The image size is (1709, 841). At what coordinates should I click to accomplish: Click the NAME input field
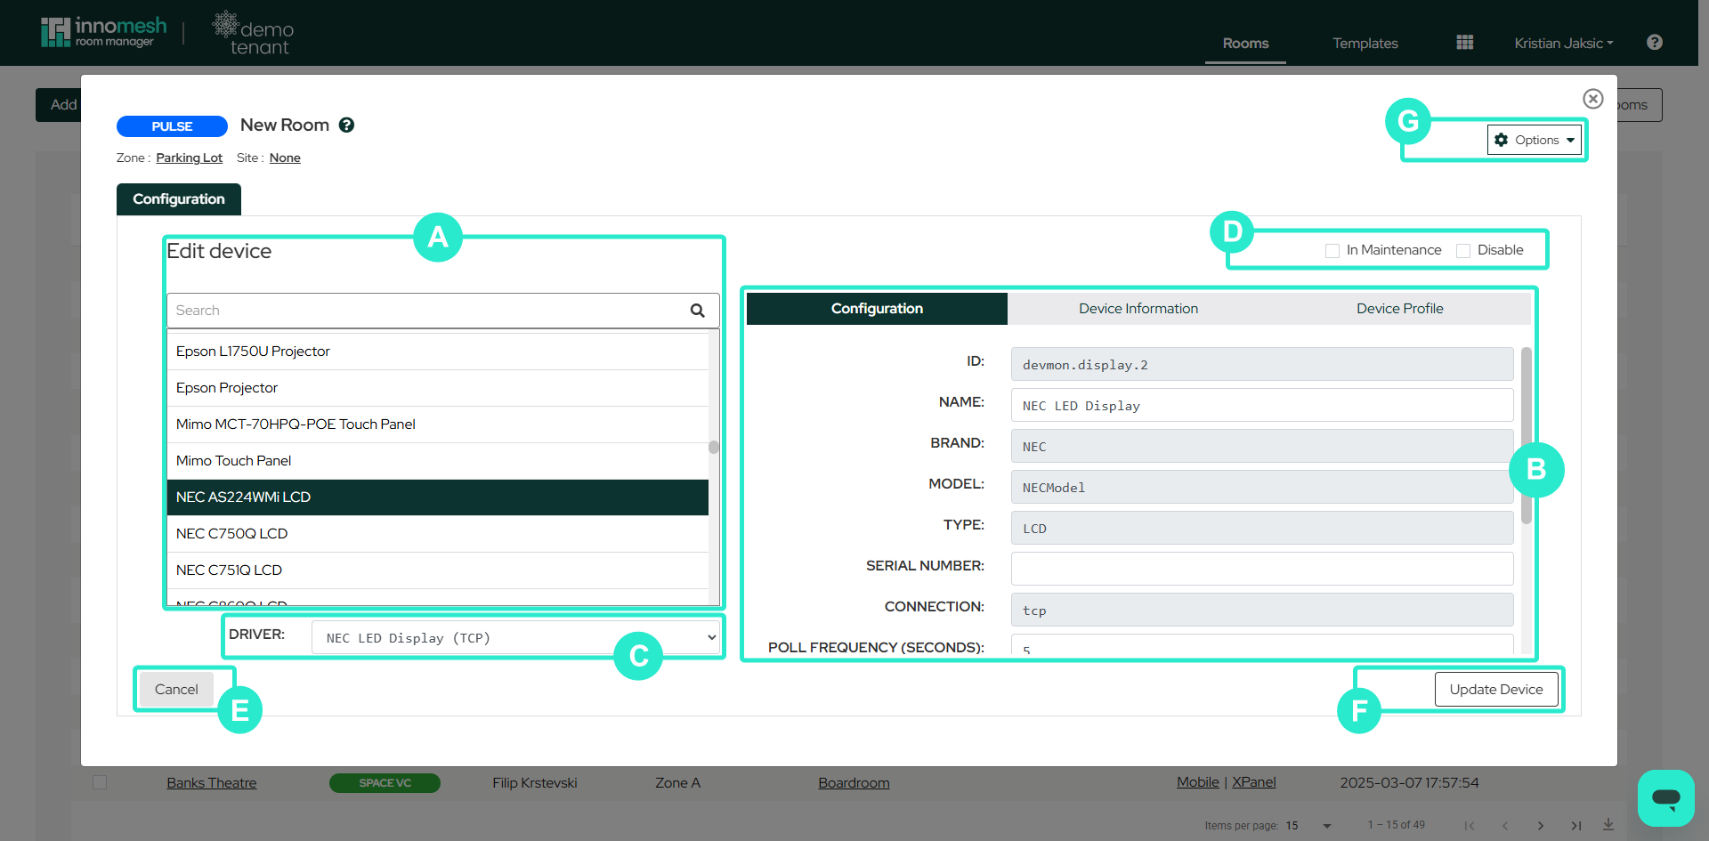(1262, 405)
